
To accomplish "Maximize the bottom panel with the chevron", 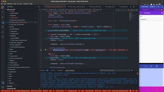I will [x=134, y=70].
